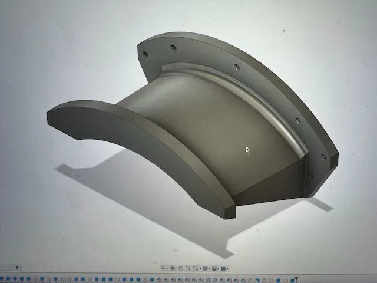
Task: Open the Grid and Snaps icon
Action: 214,269
